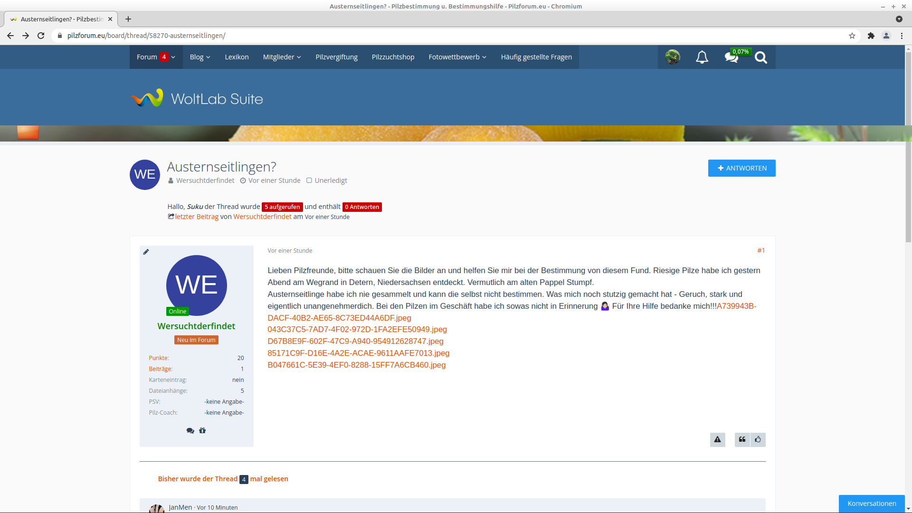Open the notifications bell icon
Image resolution: width=912 pixels, height=513 pixels.
(702, 57)
